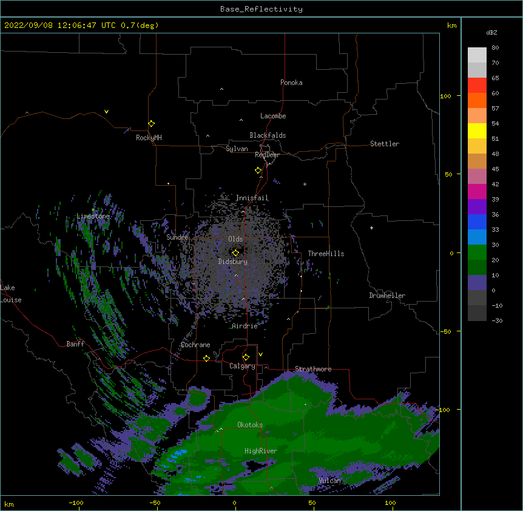This screenshot has height=511, width=523.
Task: Click the Ponoka city label
Action: [291, 83]
